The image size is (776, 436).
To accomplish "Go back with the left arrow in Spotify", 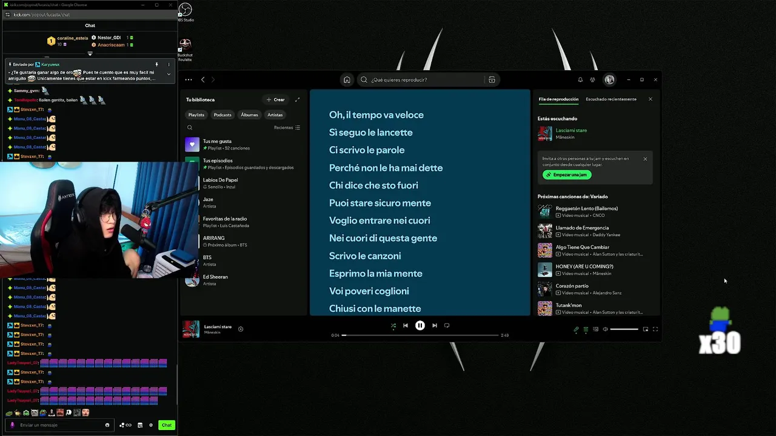I will pos(203,79).
